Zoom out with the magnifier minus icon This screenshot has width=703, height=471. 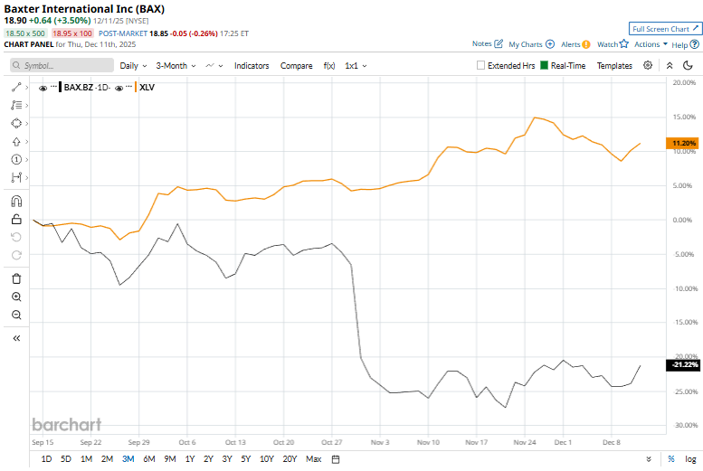coord(16,315)
